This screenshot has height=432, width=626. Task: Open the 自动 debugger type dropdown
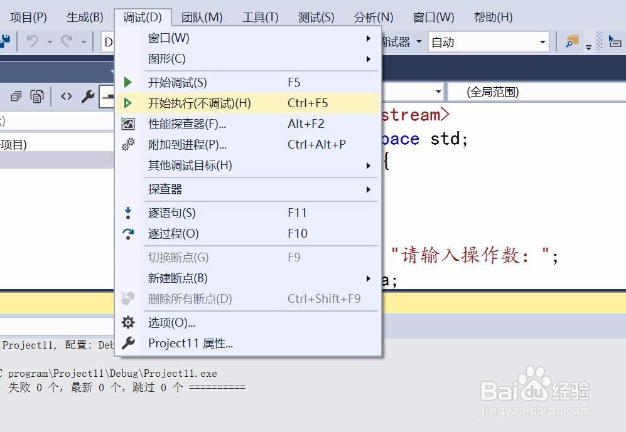[x=543, y=41]
